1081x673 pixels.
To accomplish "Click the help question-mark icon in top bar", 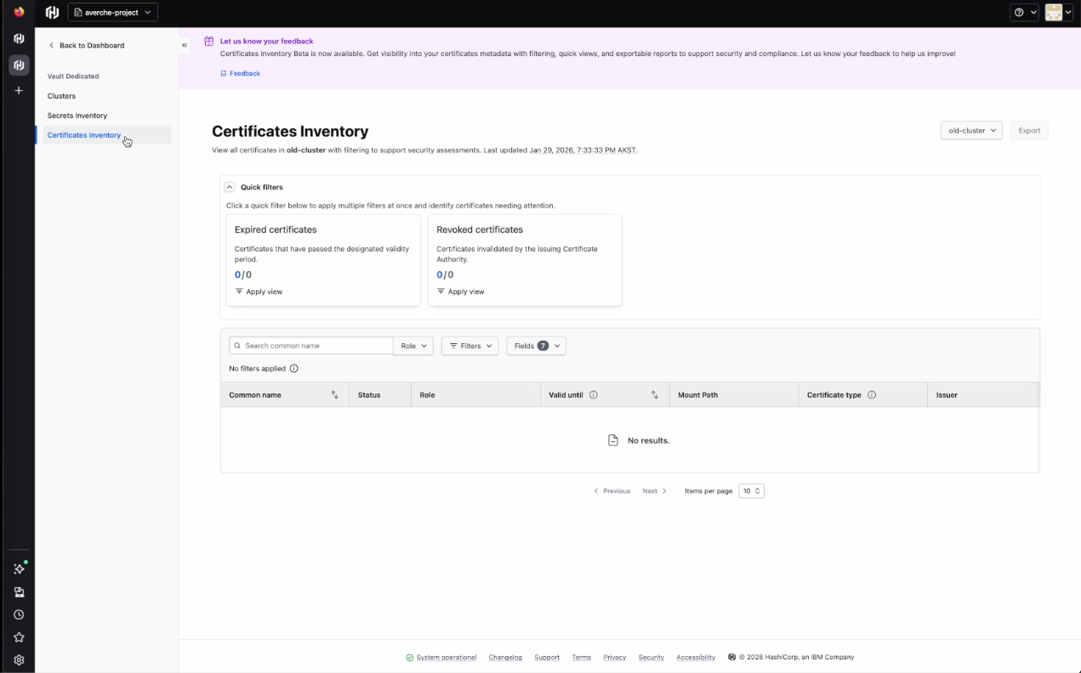I will pyautogui.click(x=1021, y=12).
